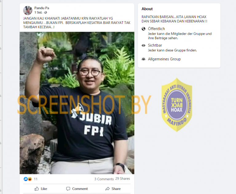The height and width of the screenshot is (194, 236).
Task: Click the 1 Std. post timestamp
Action: [x=38, y=12]
